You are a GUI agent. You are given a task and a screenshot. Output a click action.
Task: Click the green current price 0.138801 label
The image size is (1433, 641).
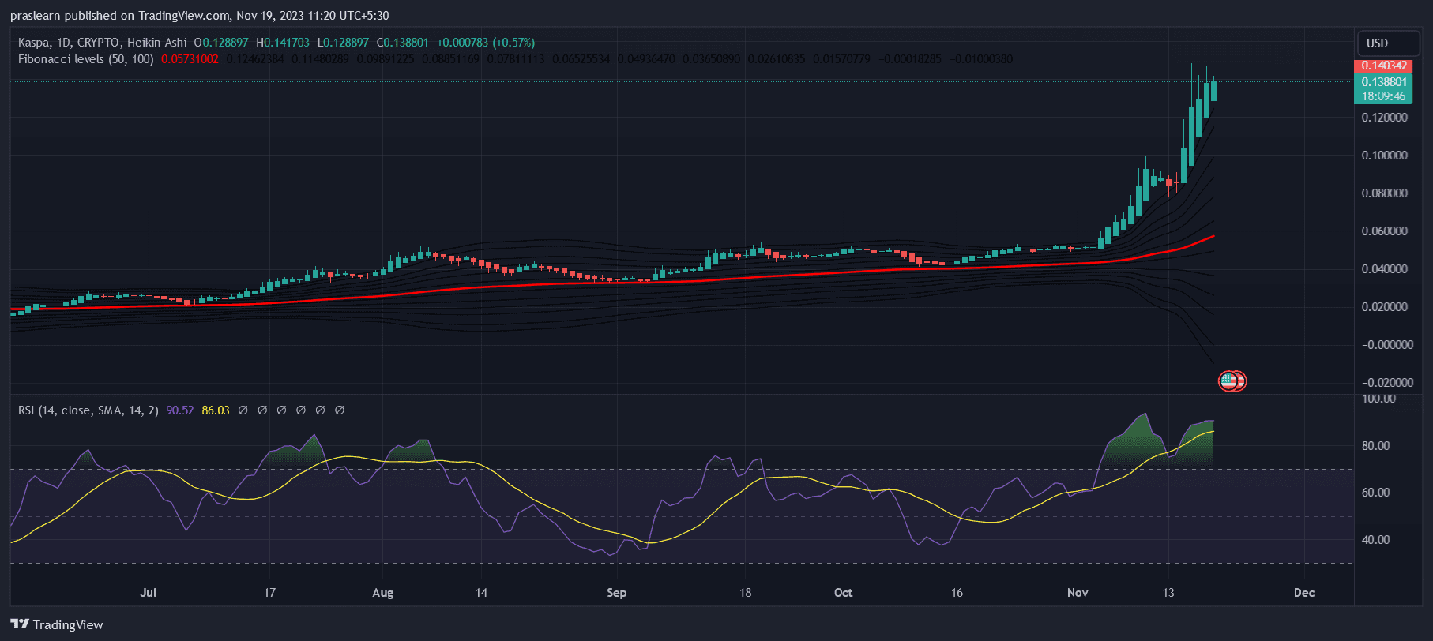tap(1384, 82)
